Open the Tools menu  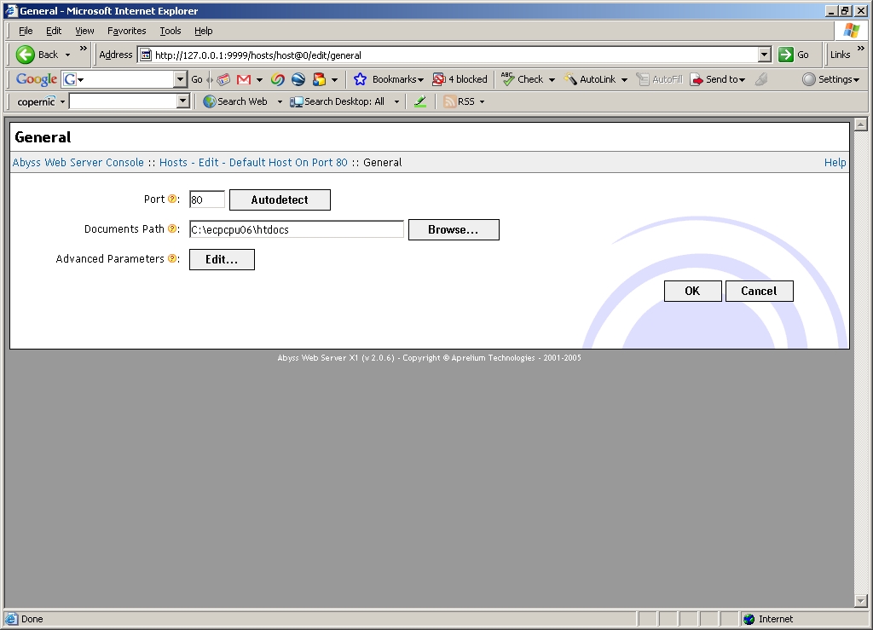coord(171,31)
